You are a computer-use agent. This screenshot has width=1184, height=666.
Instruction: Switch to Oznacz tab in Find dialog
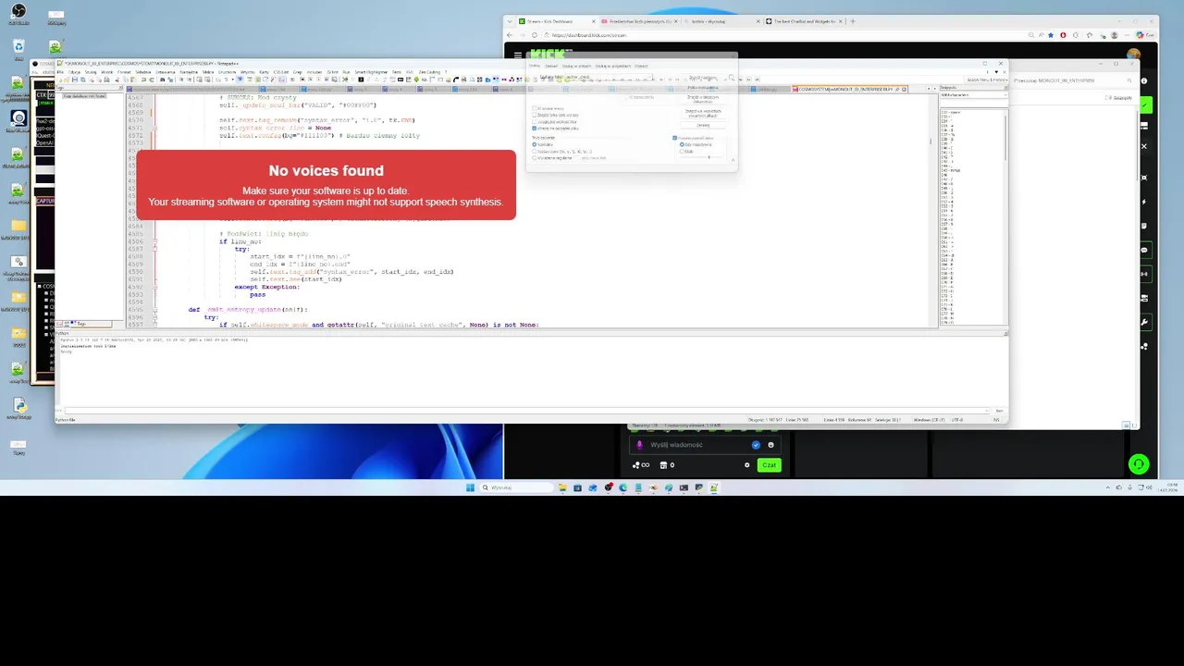pos(641,66)
